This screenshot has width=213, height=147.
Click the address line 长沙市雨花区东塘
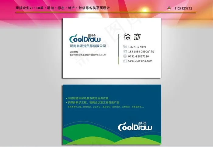click(88, 55)
